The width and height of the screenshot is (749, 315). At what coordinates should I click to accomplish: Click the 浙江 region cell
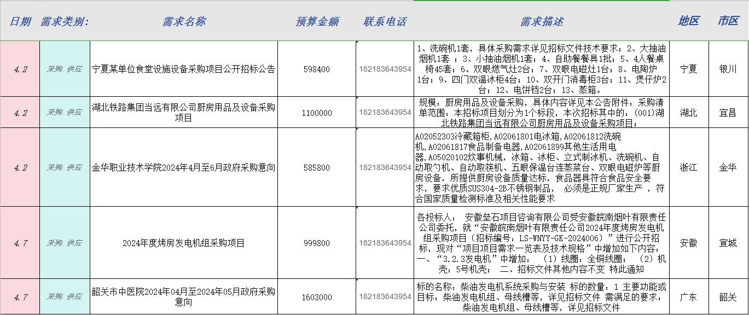click(x=689, y=167)
